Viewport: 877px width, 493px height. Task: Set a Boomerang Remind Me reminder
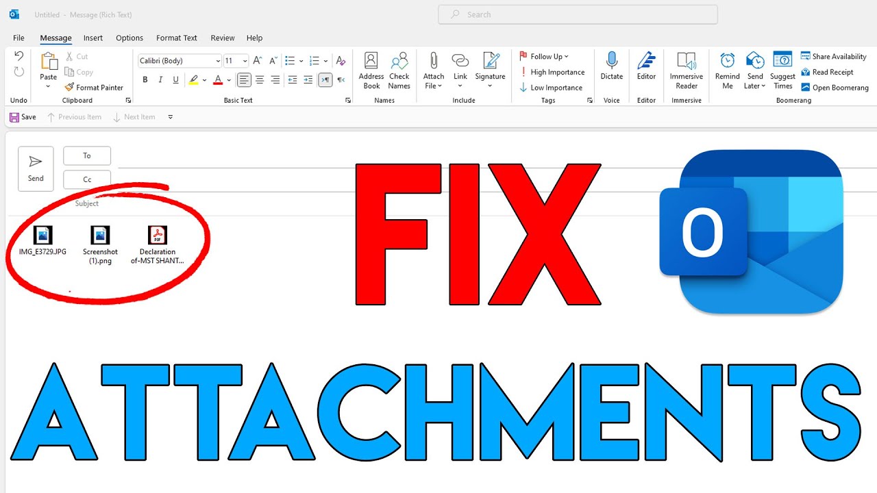(x=728, y=71)
